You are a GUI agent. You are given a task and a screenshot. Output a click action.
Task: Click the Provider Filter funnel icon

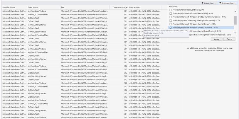pyautogui.click(x=220, y=3)
